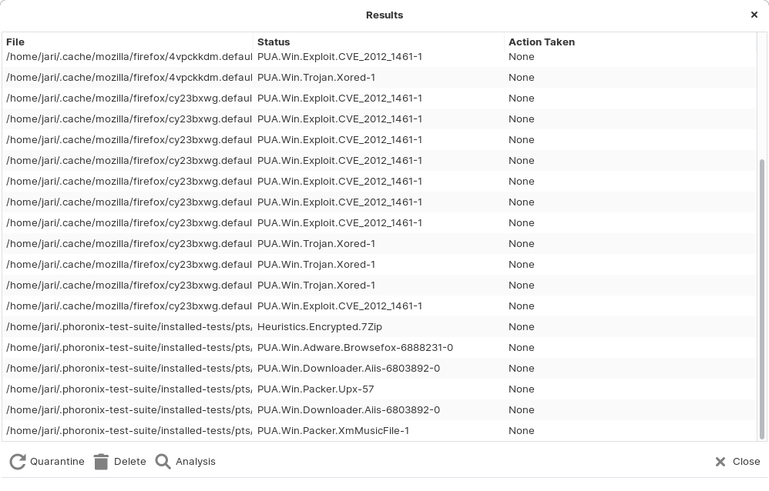Click the Action Taken column header

[x=628, y=42]
